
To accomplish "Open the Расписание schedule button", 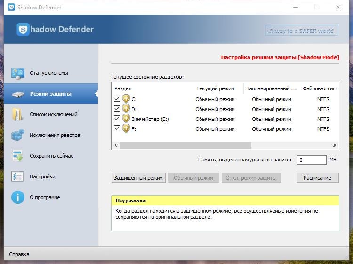I will (x=317, y=178).
